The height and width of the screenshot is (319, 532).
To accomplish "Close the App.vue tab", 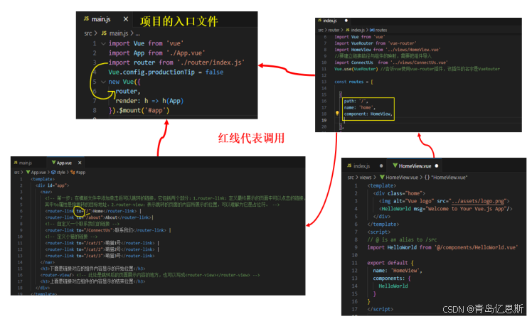I will pyautogui.click(x=80, y=163).
